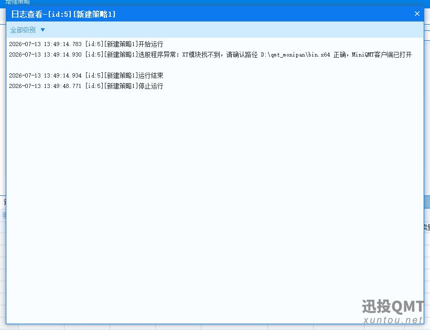Click the dialog title 日志查看-[id:5][新建策略1]
The height and width of the screenshot is (330, 430).
tap(63, 14)
